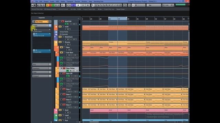Toggle the Inserts section bypass button
The width and height of the screenshot is (220, 123).
50,26
